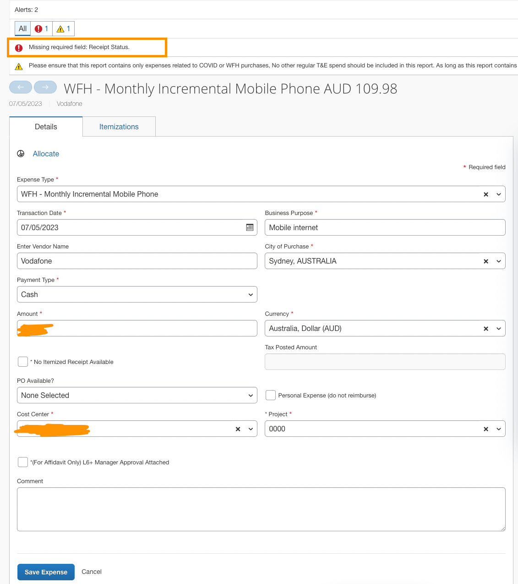
Task: Select the All alerts tab
Action: (x=23, y=28)
